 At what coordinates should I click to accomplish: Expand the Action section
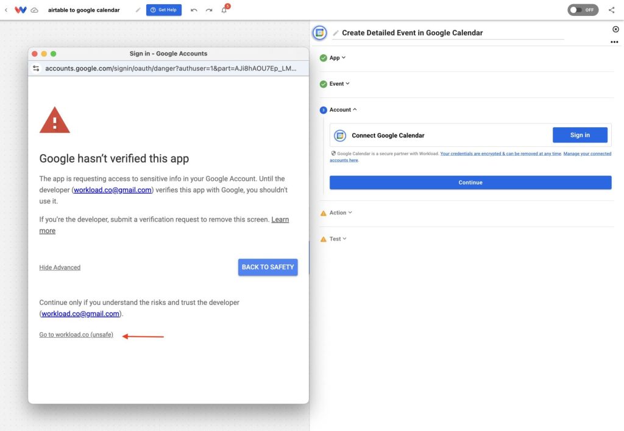click(341, 212)
